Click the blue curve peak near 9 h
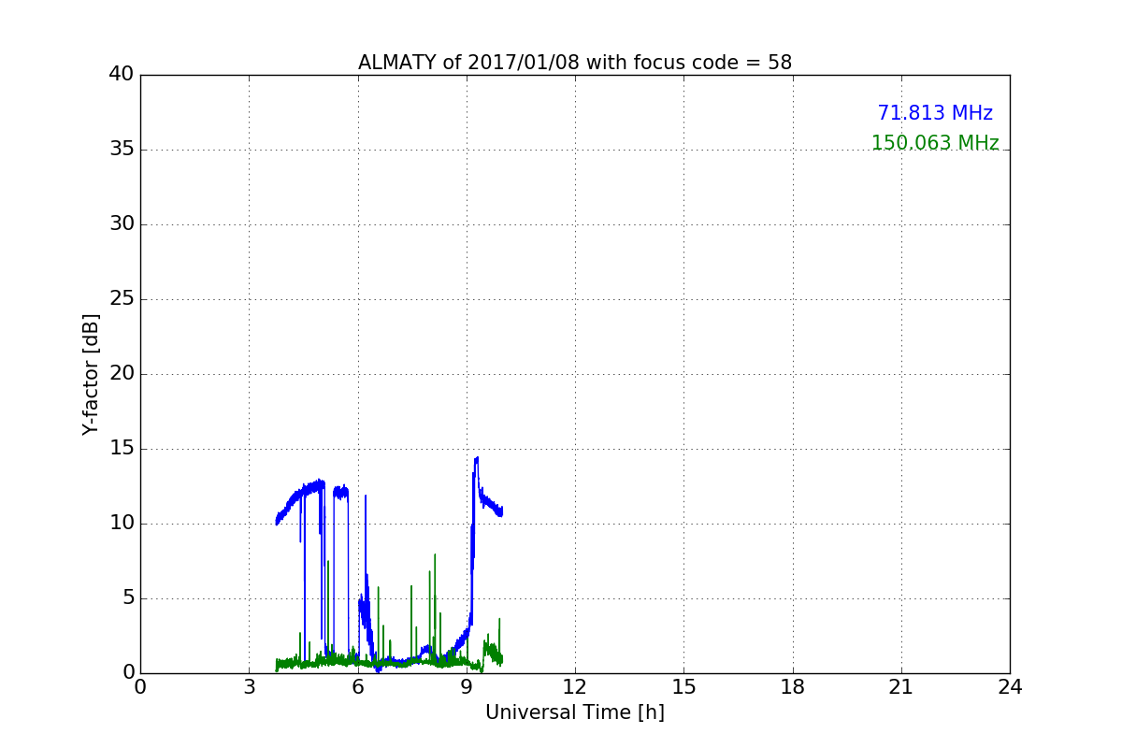This screenshot has width=1122, height=748. coord(477,458)
